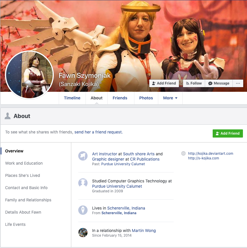Go to the Photos tab
The width and height of the screenshot is (247, 248).
tap(146, 98)
